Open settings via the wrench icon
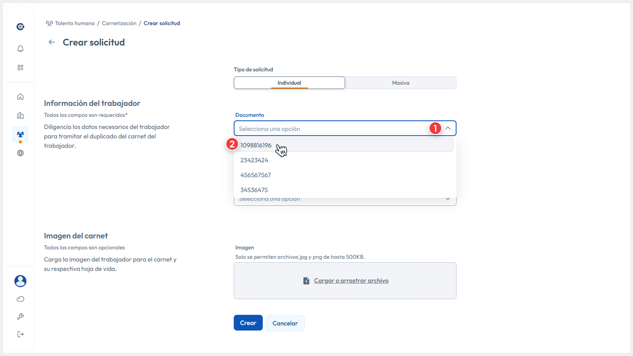 pyautogui.click(x=20, y=316)
